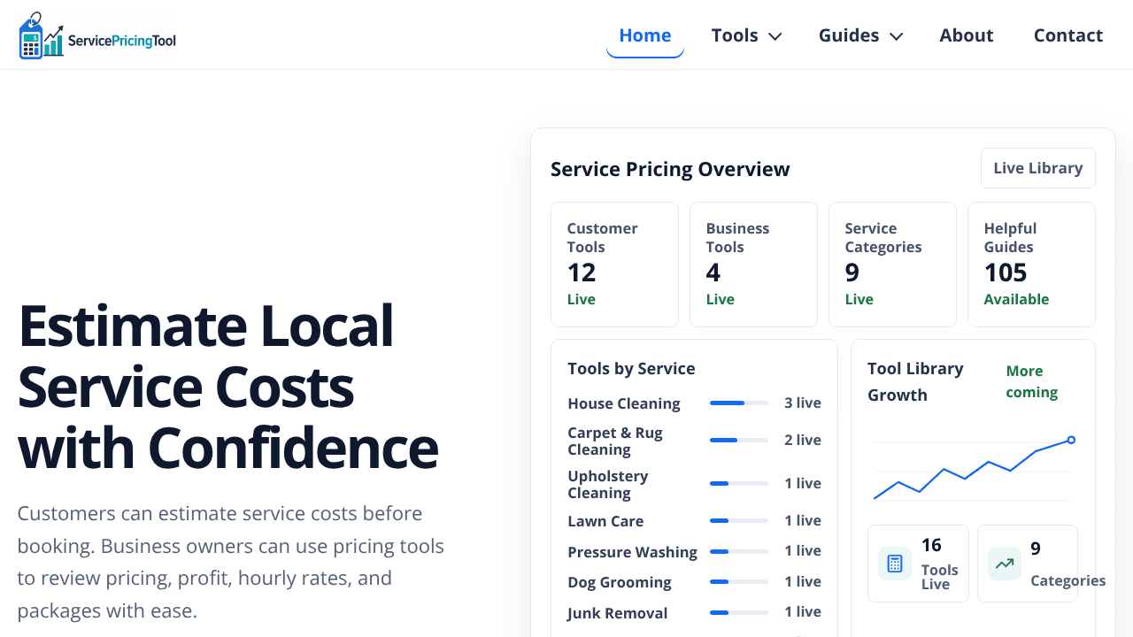
Task: Open the About page
Action: 967,35
